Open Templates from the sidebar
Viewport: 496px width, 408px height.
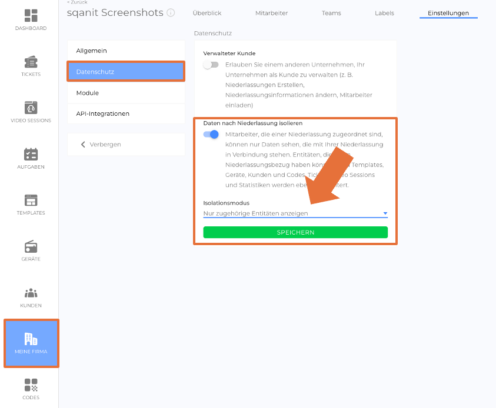tap(31, 200)
